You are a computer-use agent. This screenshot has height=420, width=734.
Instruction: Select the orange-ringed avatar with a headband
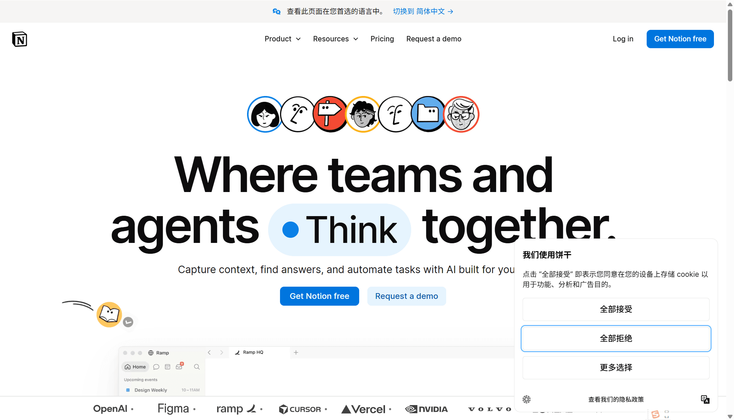363,114
